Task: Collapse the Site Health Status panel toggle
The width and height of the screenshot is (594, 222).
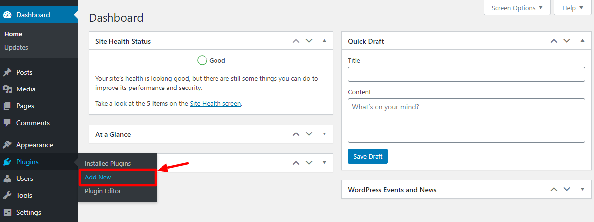Action: (x=324, y=41)
